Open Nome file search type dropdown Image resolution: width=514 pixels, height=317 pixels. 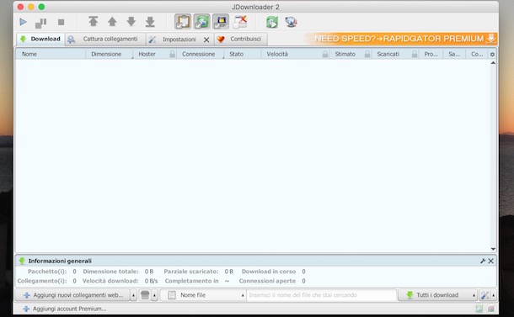coord(204,295)
